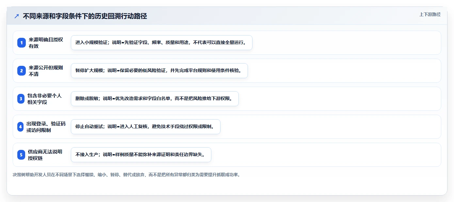Click the 包含非必要个人相关字段 condition label
The width and height of the screenshot is (454, 202).
pos(44,99)
